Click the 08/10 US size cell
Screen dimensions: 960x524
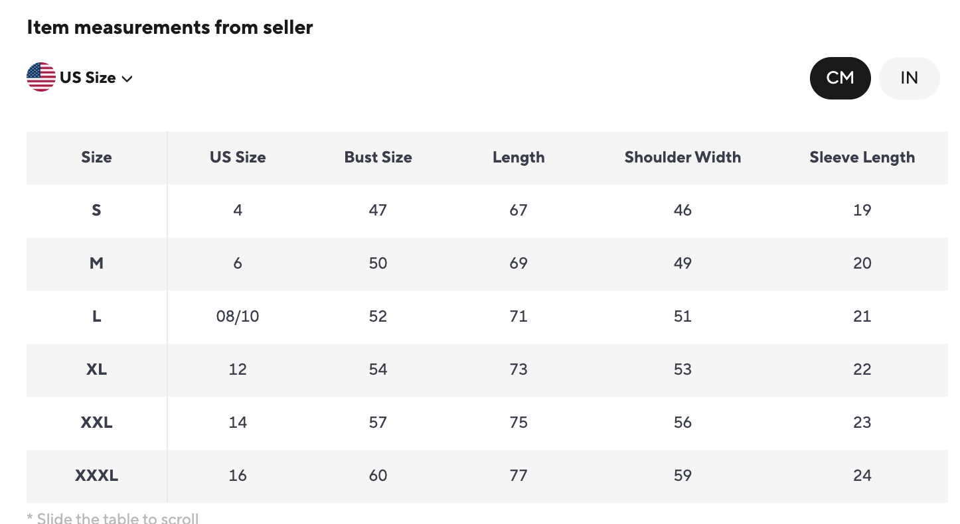pyautogui.click(x=238, y=316)
